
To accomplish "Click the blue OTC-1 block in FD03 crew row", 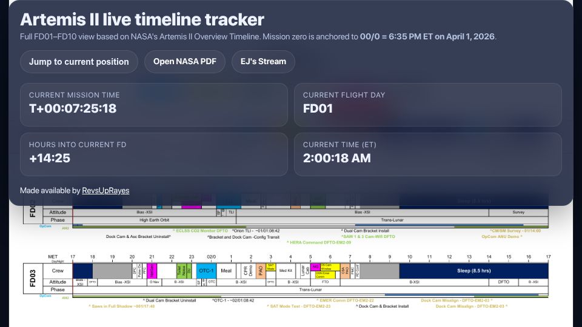I will (x=206, y=271).
